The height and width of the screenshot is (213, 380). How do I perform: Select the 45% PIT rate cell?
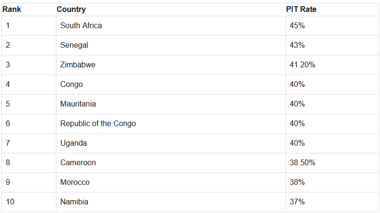point(297,25)
